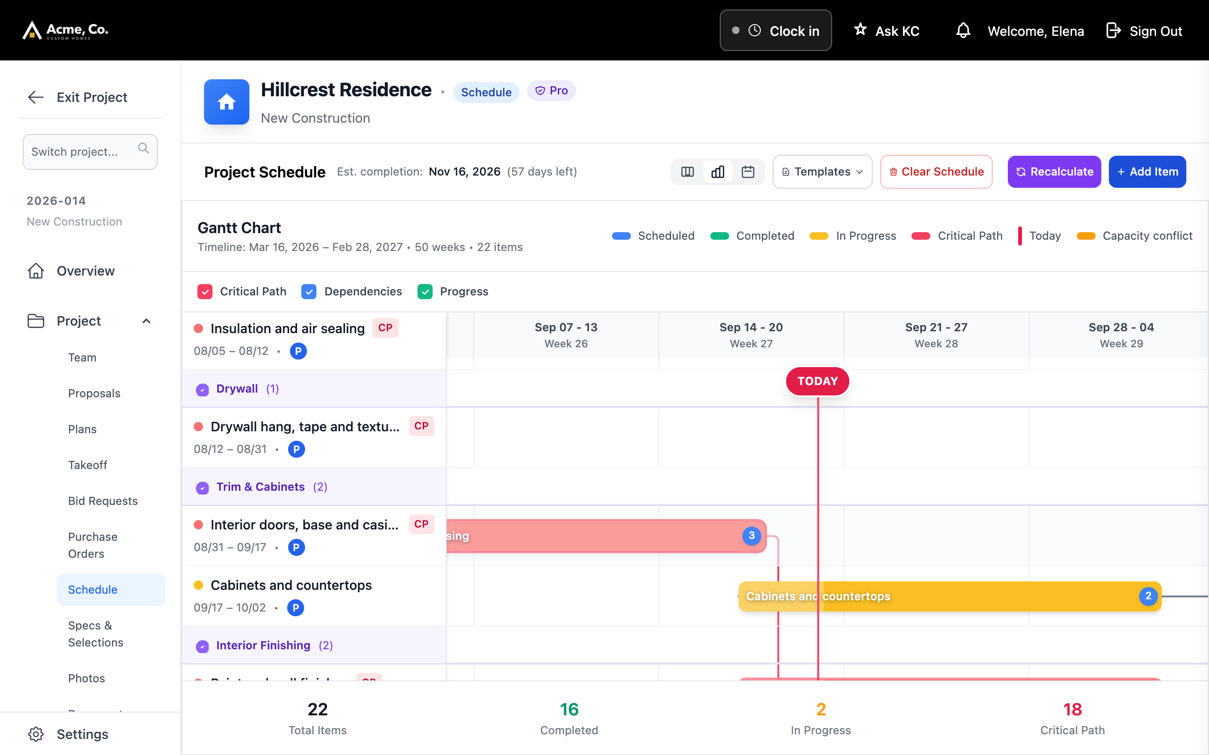Click the Interior doors pink Gantt bar

point(606,536)
